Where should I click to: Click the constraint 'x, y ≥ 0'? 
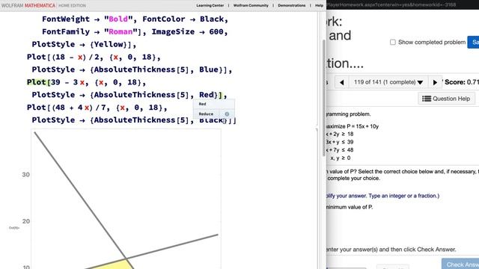point(341,158)
